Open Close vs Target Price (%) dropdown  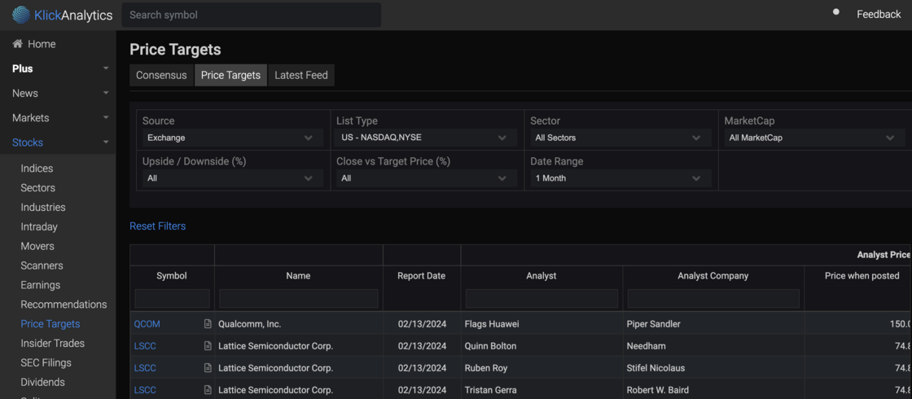point(427,178)
